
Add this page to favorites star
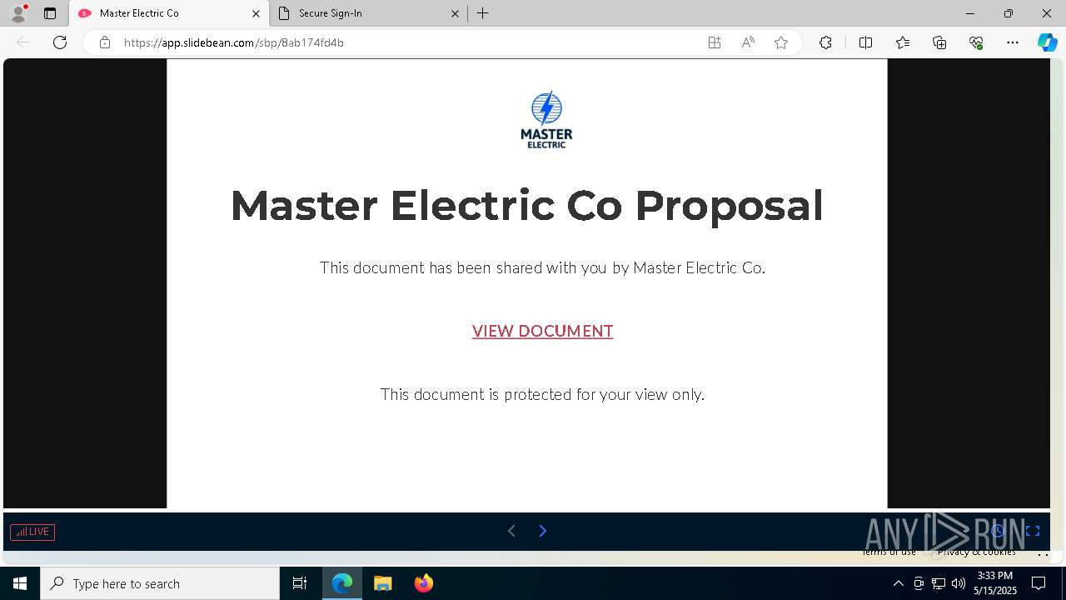point(781,42)
